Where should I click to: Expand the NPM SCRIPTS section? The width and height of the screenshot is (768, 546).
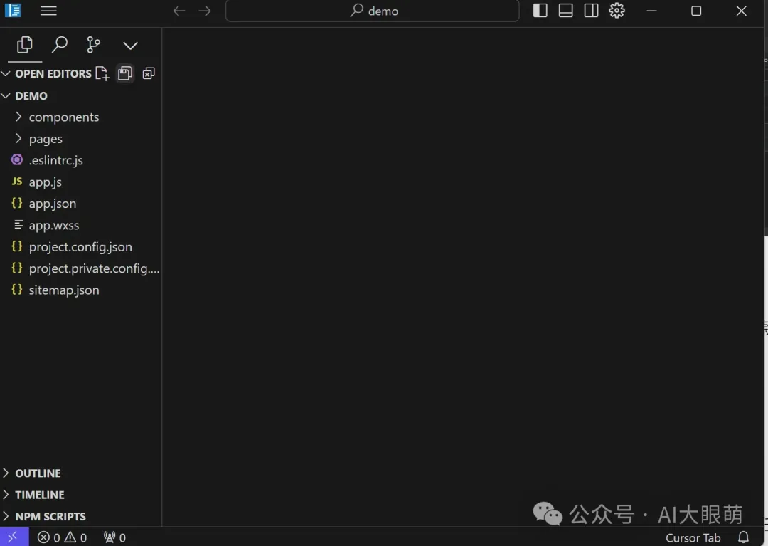pyautogui.click(x=50, y=516)
